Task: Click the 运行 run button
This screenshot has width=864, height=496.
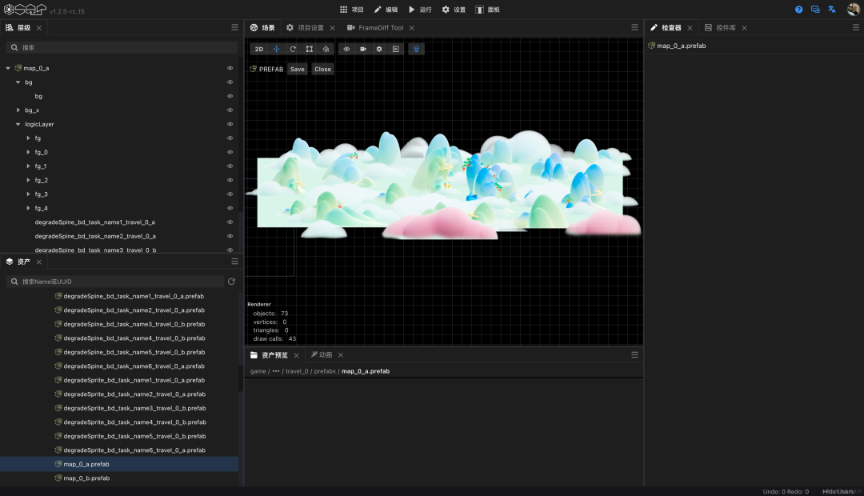Action: [x=420, y=10]
